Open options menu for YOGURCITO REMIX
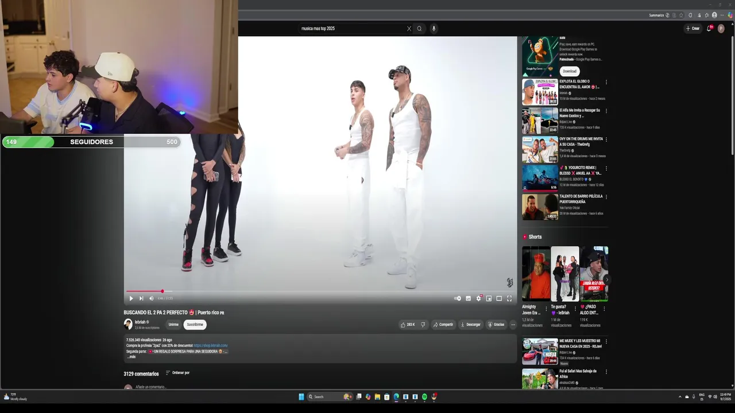The height and width of the screenshot is (413, 735). click(x=606, y=168)
